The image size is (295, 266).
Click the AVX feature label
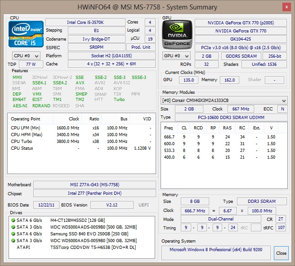pyautogui.click(x=80, y=83)
